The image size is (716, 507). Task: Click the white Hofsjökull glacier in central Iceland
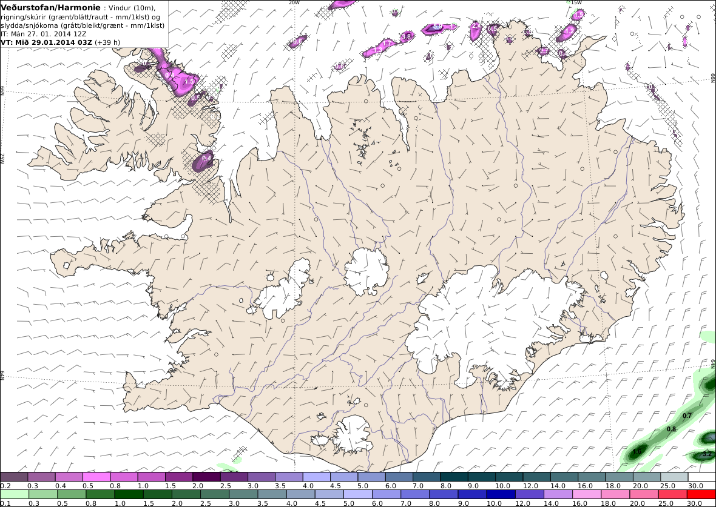coord(366,271)
